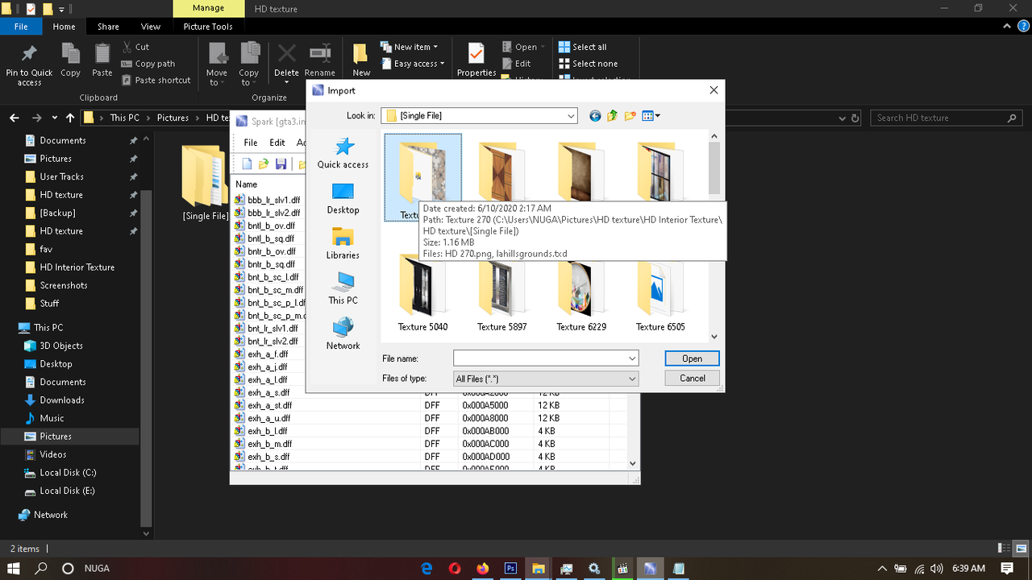Select Desktop in Import places bar
1032x580 pixels.
click(x=343, y=198)
